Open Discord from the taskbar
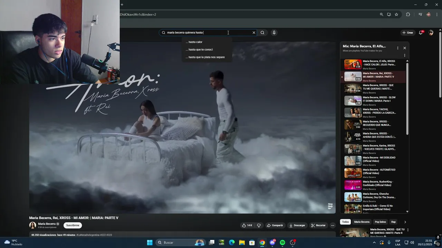The height and width of the screenshot is (248, 442). pyautogui.click(x=272, y=242)
